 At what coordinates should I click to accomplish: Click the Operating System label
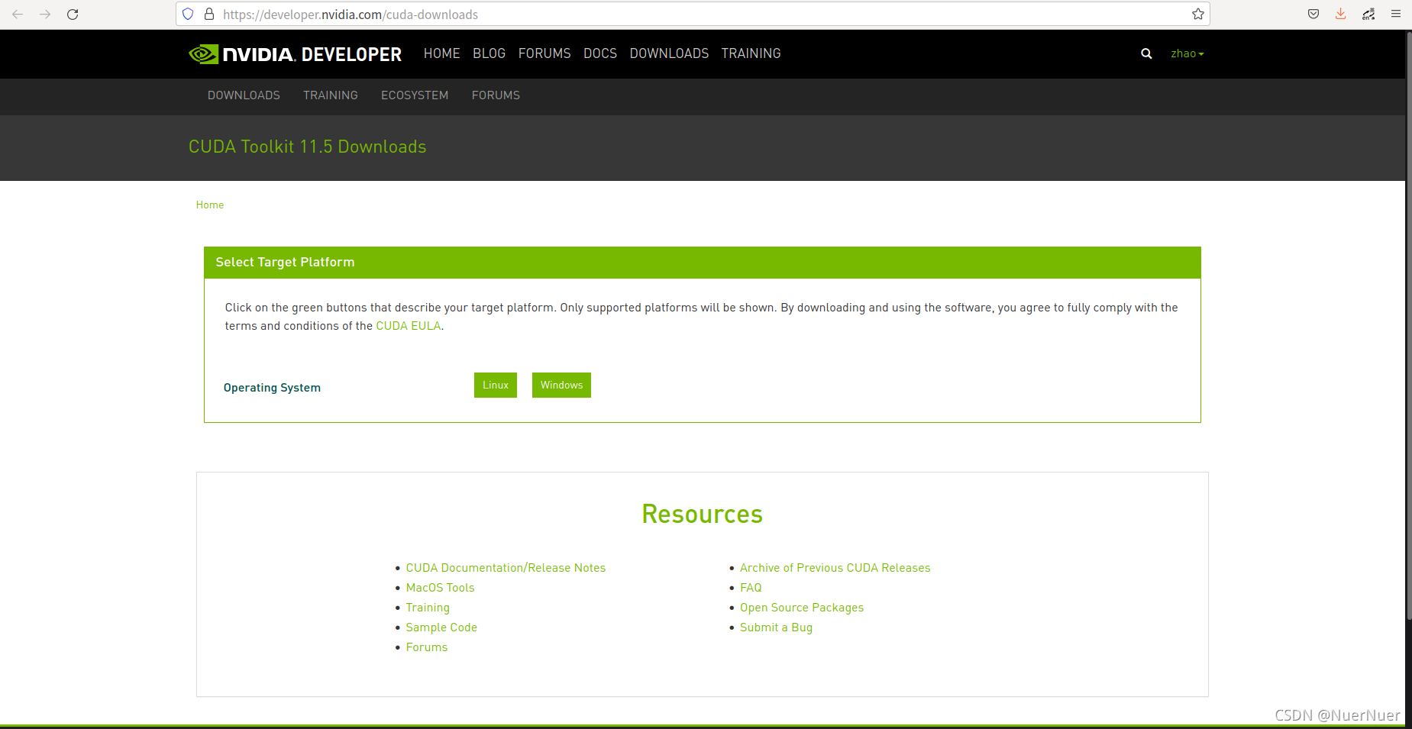272,388
